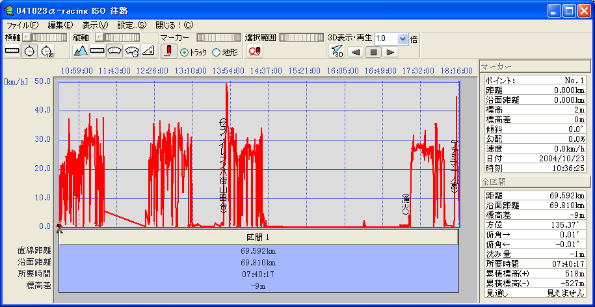Image resolution: width=595 pixels, height=307 pixels.
Task: Select the slope gradient triangle icon
Action: coord(148,51)
